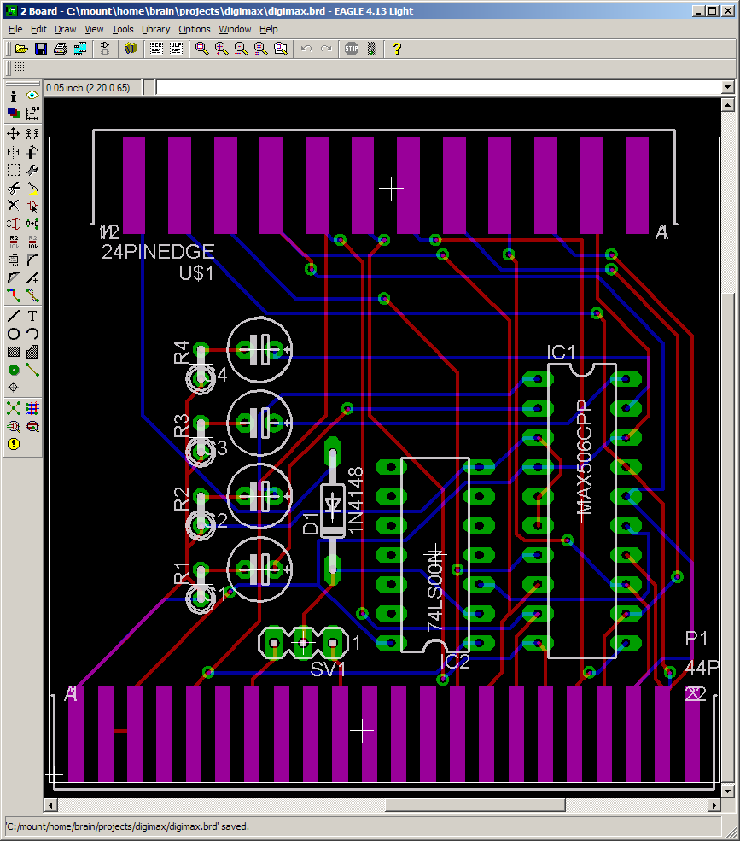Select the Change wrench tool
Image resolution: width=740 pixels, height=841 pixels.
coord(32,170)
